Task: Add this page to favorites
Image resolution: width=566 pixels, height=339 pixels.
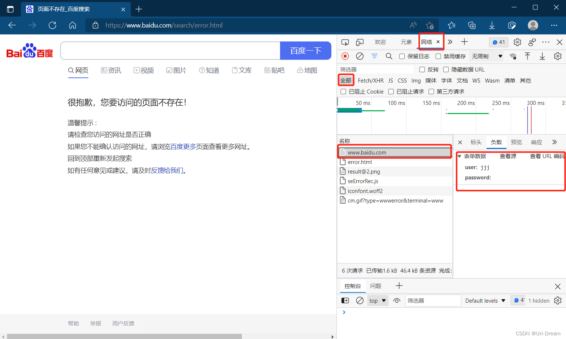Action: pyautogui.click(x=430, y=25)
